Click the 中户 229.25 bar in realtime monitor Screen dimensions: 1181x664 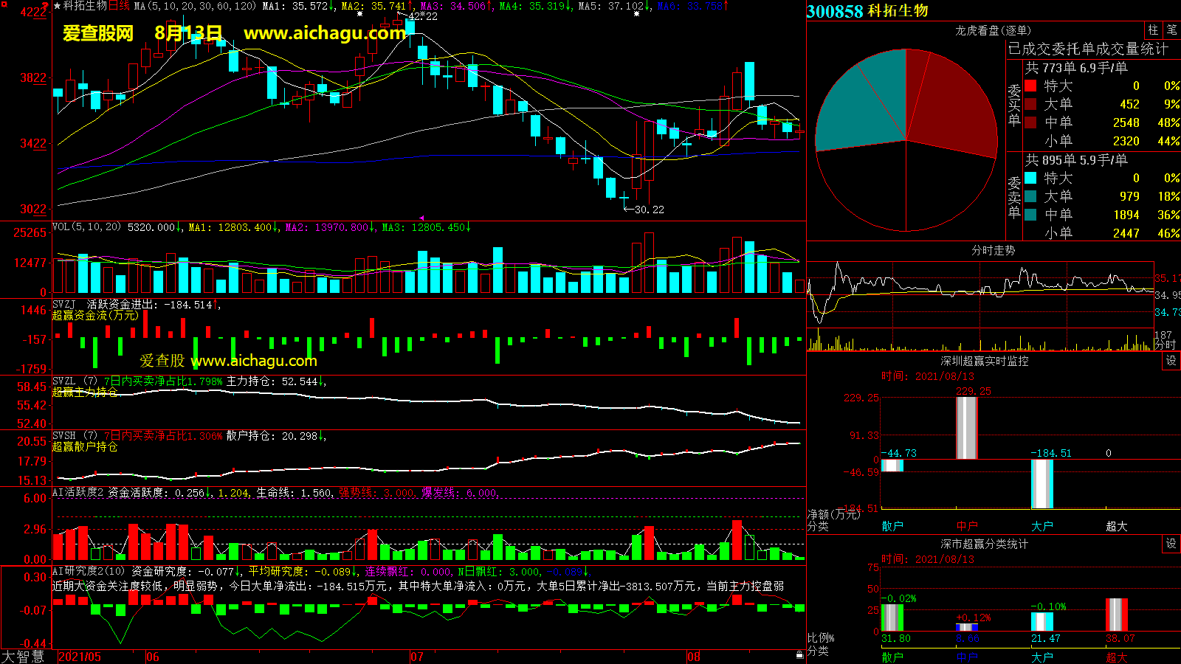[x=967, y=428]
